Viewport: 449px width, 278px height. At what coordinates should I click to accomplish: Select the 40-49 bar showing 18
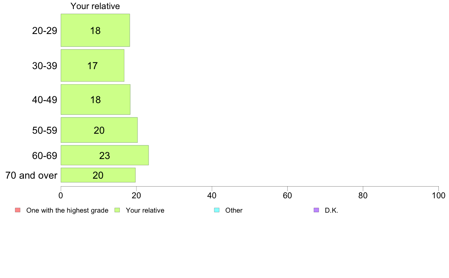coord(96,100)
